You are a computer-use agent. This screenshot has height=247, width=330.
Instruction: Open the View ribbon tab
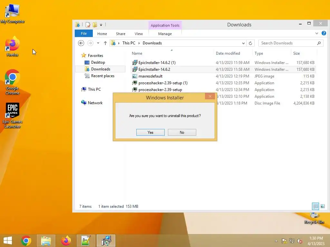point(139,34)
